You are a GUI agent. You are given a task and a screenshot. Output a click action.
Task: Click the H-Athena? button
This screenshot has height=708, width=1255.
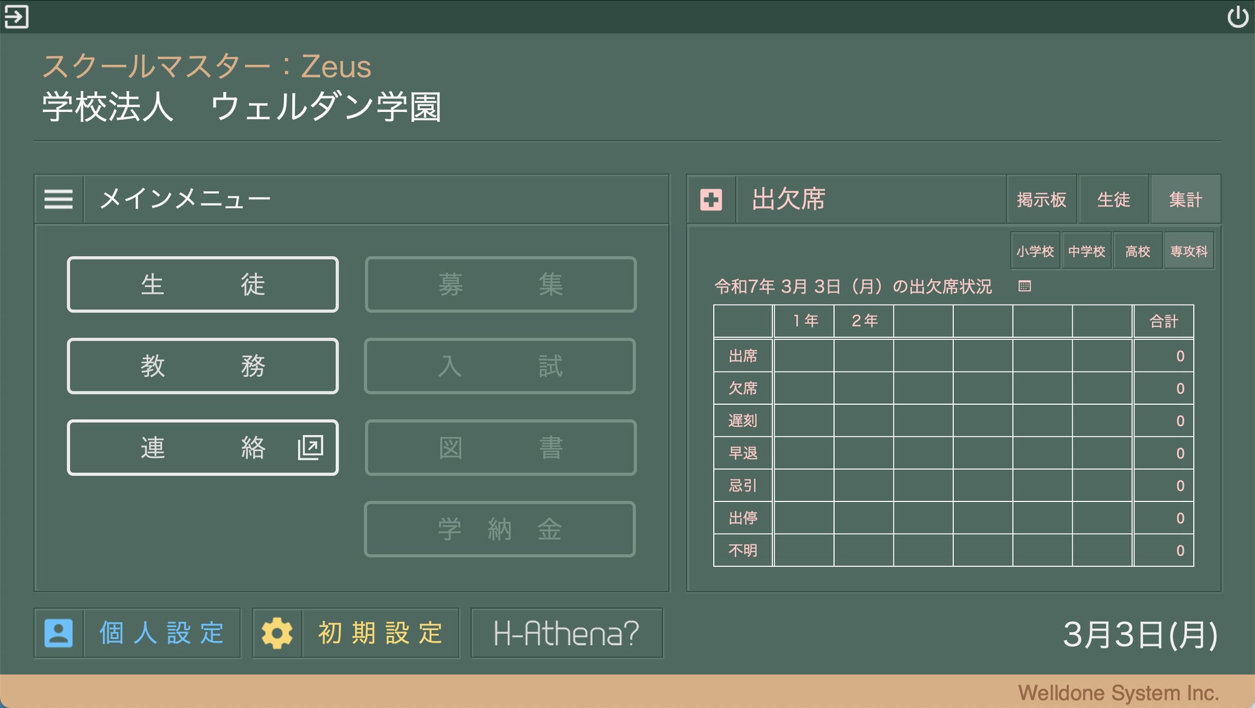click(x=566, y=633)
